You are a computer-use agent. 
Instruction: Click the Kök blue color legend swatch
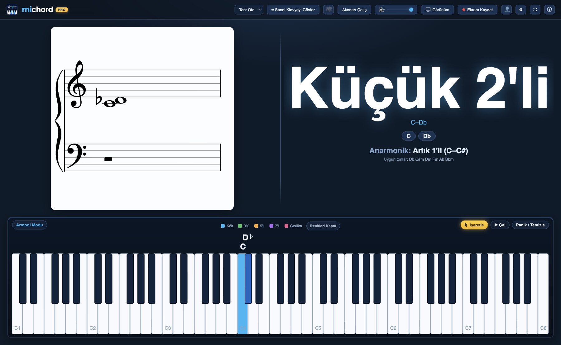pyautogui.click(x=223, y=226)
